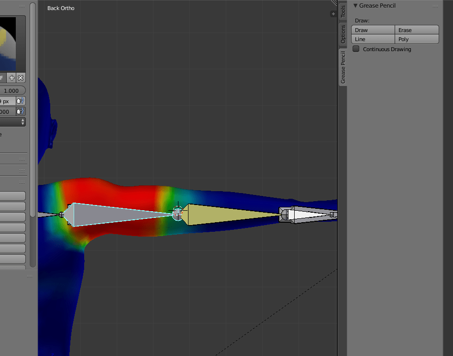This screenshot has height=356, width=453.
Task: Collapse the Grease Pencil panel
Action: coord(355,5)
